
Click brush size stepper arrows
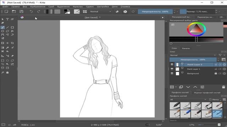[216, 12]
